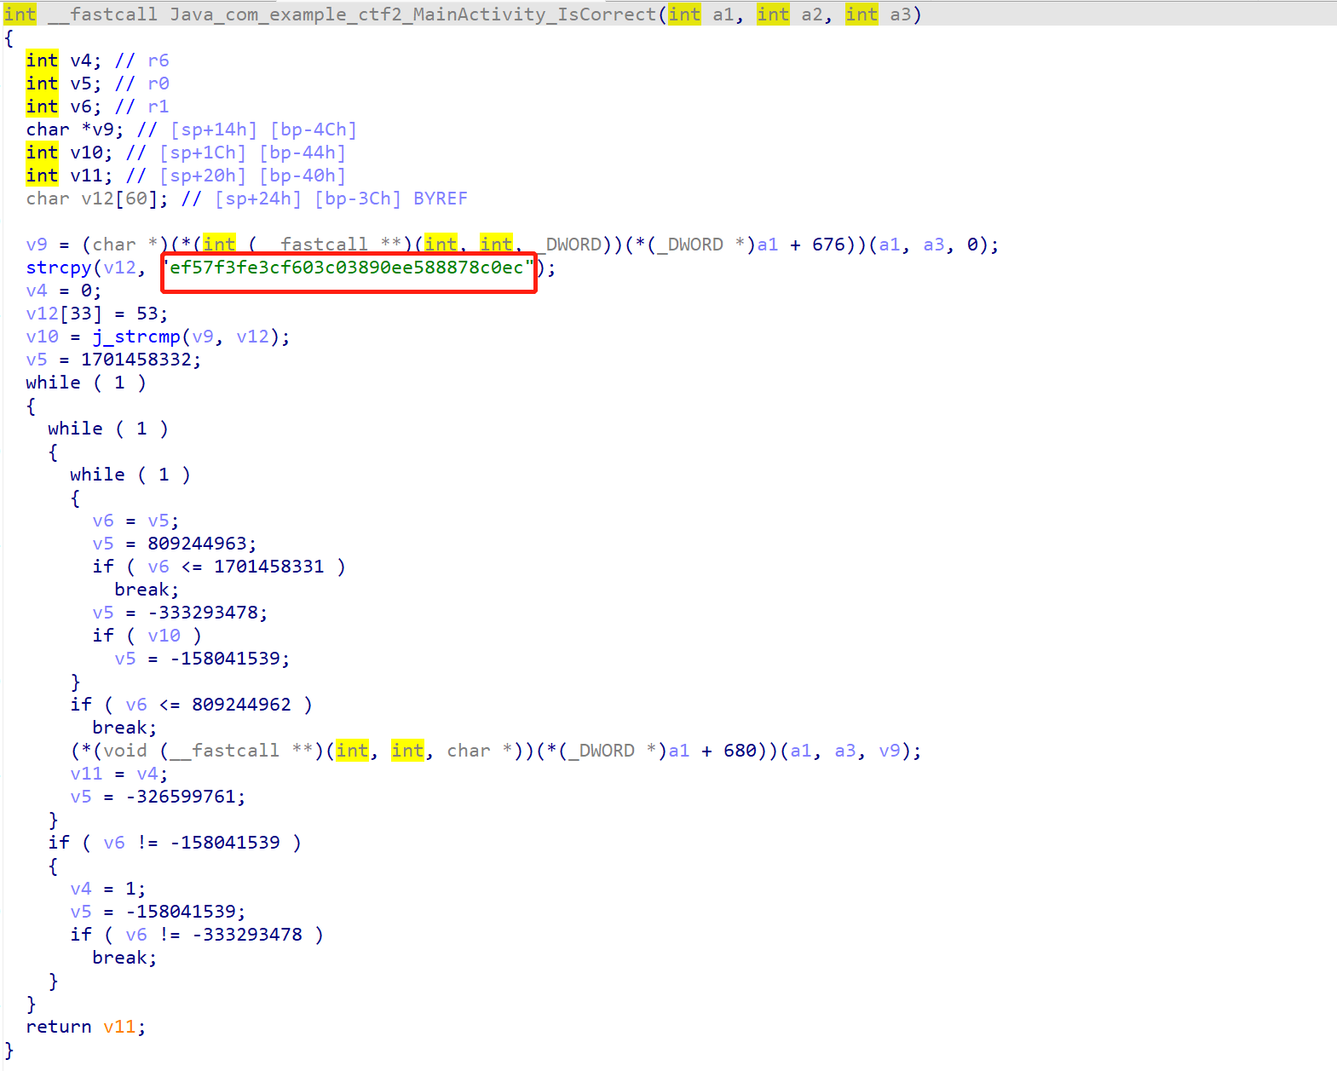Click the strcpy function call
The height and width of the screenshot is (1071, 1337).
click(x=58, y=268)
